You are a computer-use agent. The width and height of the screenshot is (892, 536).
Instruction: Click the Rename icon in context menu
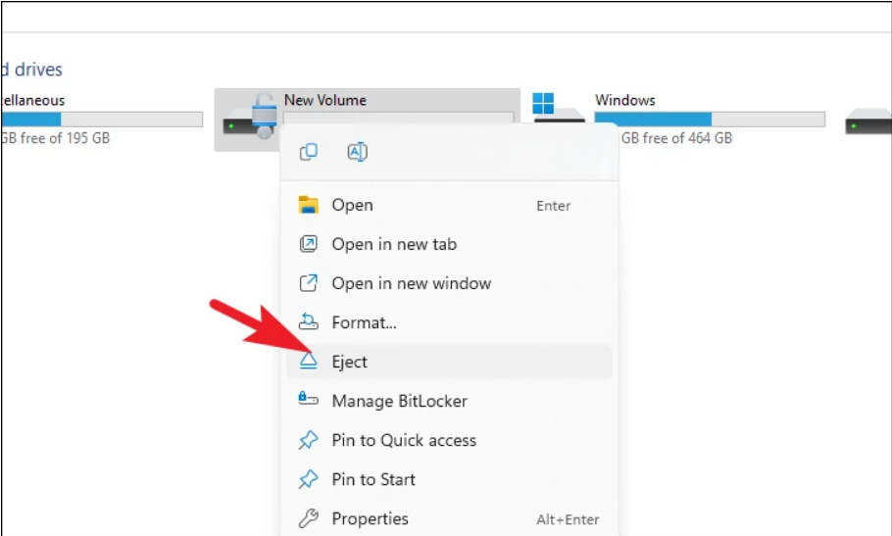pos(357,152)
